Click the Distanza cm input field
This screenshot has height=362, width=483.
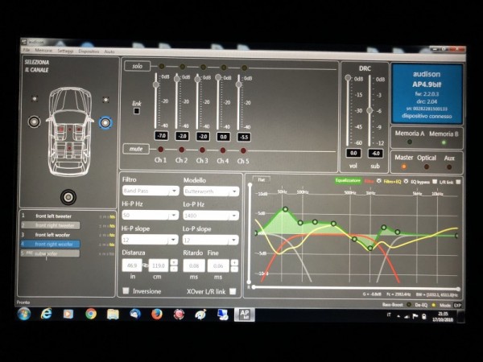(x=159, y=265)
